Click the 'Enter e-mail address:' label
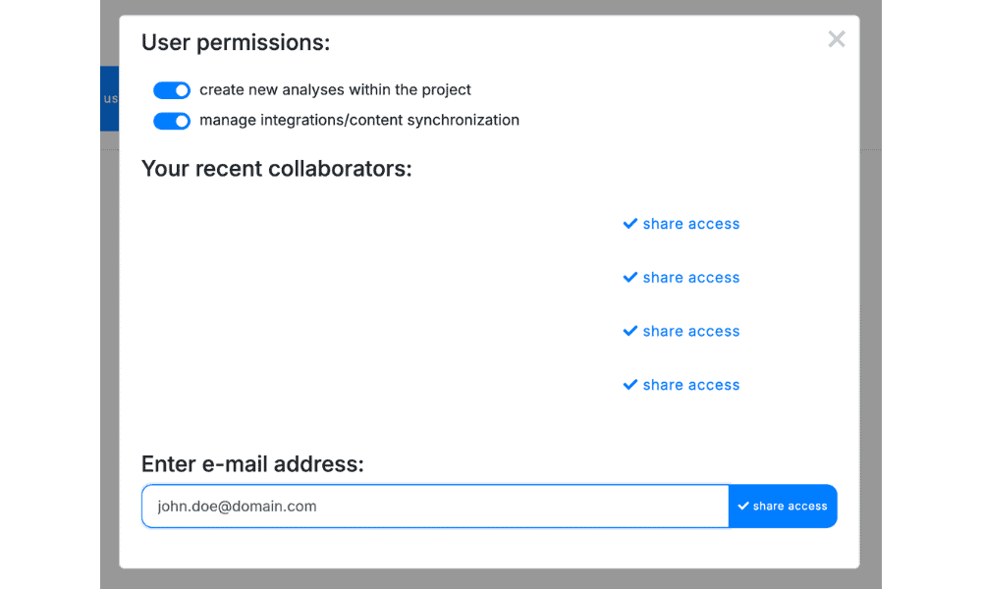This screenshot has width=982, height=589. point(252,464)
